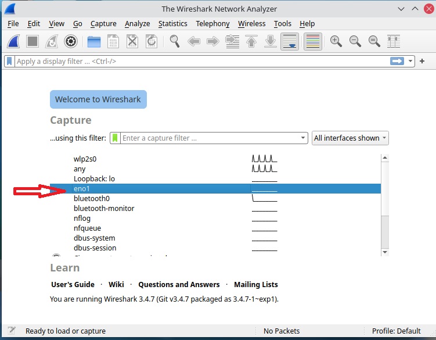Open the Statistics menu
436x340 pixels.
tap(172, 24)
